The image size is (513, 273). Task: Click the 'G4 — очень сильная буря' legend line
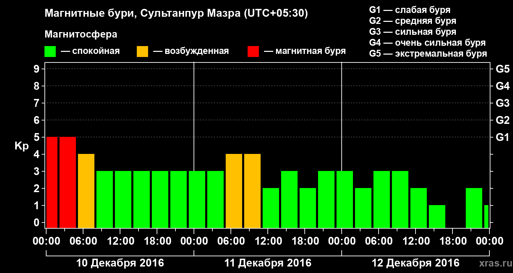click(428, 43)
